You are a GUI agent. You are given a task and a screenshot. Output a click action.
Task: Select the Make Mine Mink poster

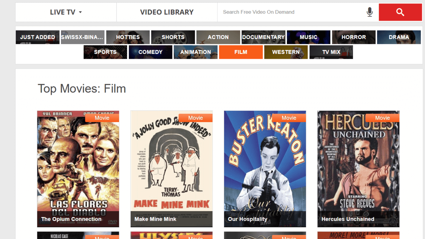point(171,166)
